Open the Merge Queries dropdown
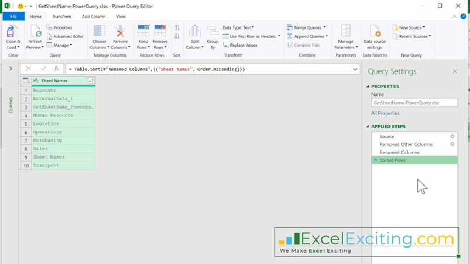This screenshot has height=264, width=470. pyautogui.click(x=306, y=27)
